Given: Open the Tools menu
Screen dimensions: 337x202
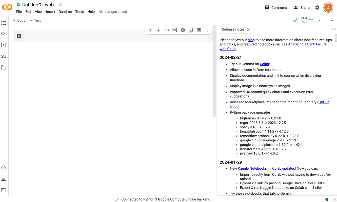Looking at the screenshot, I should coord(80,12).
